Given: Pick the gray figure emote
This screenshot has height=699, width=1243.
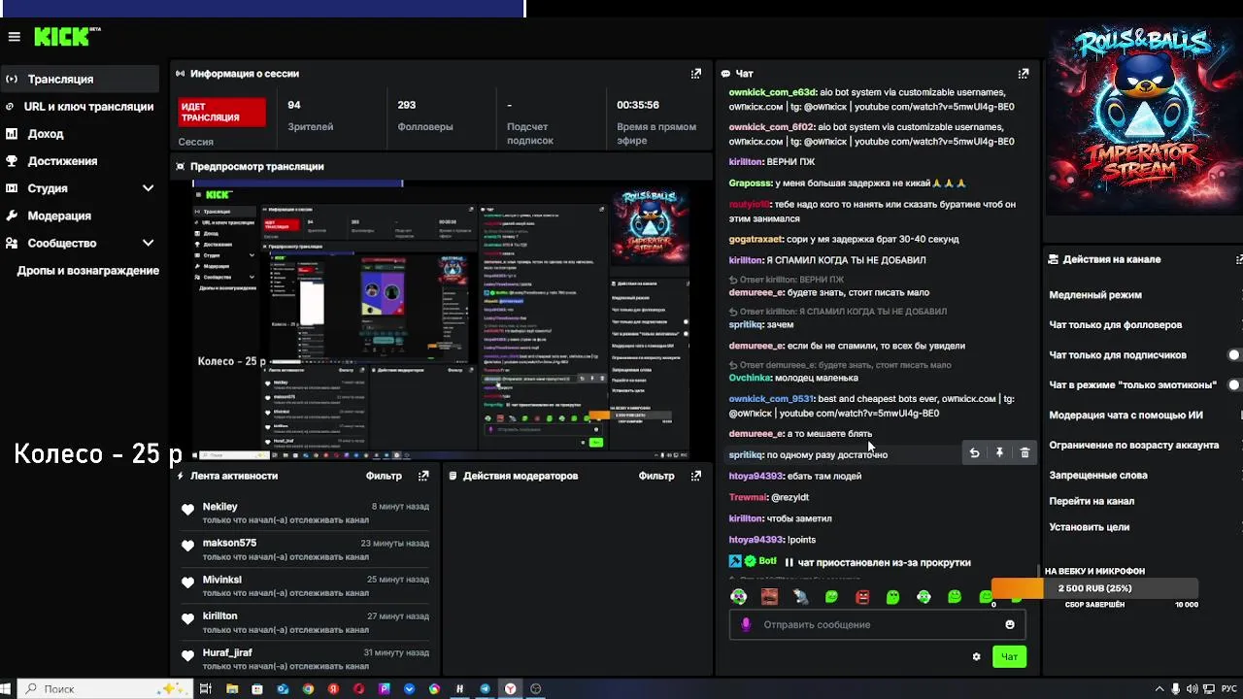Looking at the screenshot, I should (x=800, y=597).
